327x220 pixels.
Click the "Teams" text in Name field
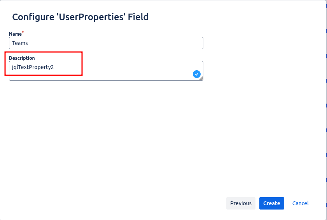20,43
